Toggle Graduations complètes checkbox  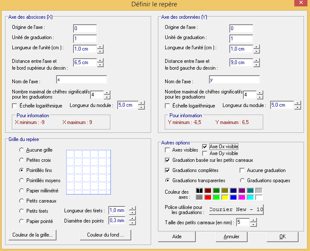click(168, 170)
